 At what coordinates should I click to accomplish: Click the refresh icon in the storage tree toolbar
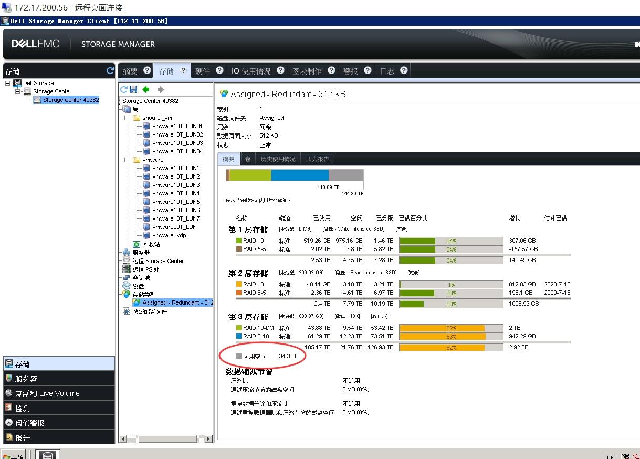click(x=124, y=90)
